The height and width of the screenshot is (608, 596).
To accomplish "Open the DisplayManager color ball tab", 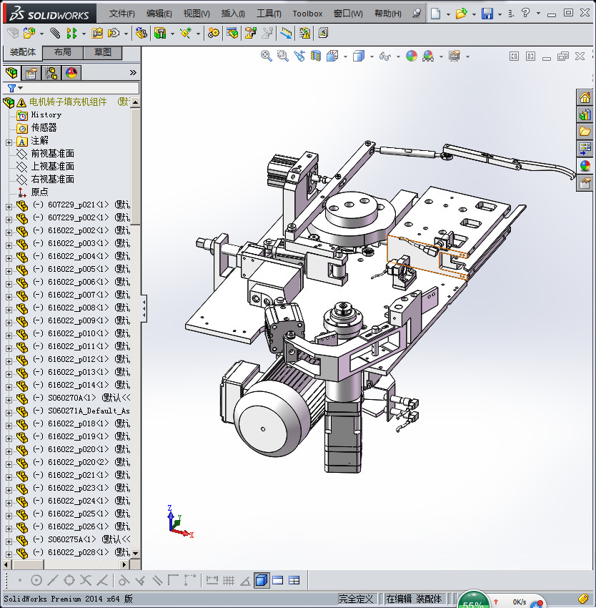I will pos(71,73).
